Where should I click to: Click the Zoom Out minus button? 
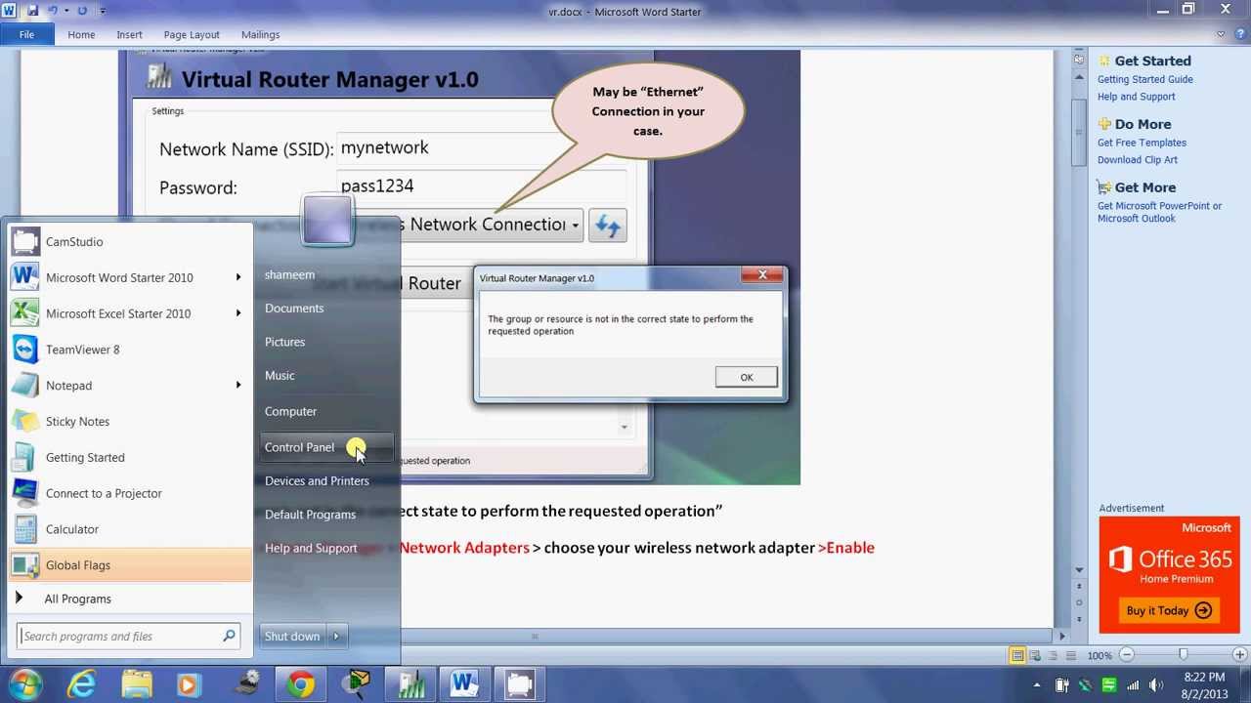click(1126, 655)
